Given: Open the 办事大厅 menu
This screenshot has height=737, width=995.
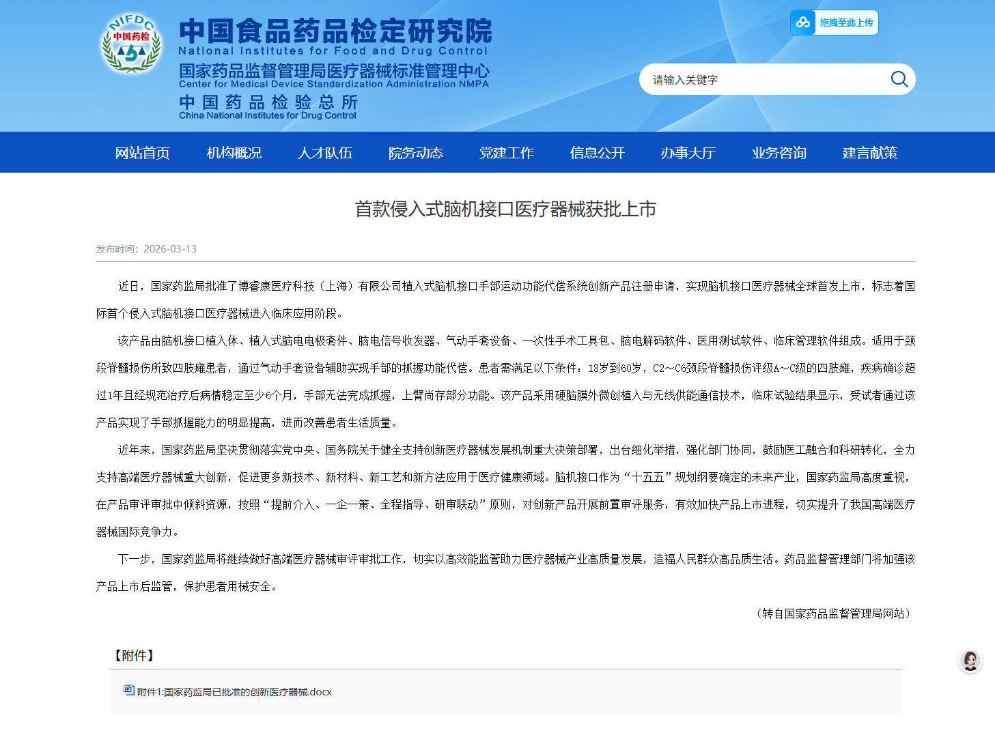Looking at the screenshot, I should click(688, 153).
